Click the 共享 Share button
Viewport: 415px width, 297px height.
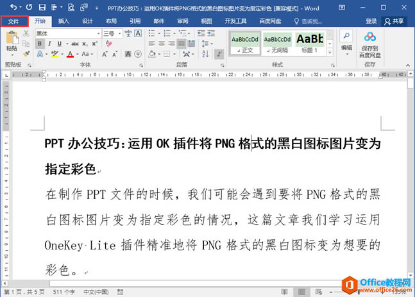point(394,21)
